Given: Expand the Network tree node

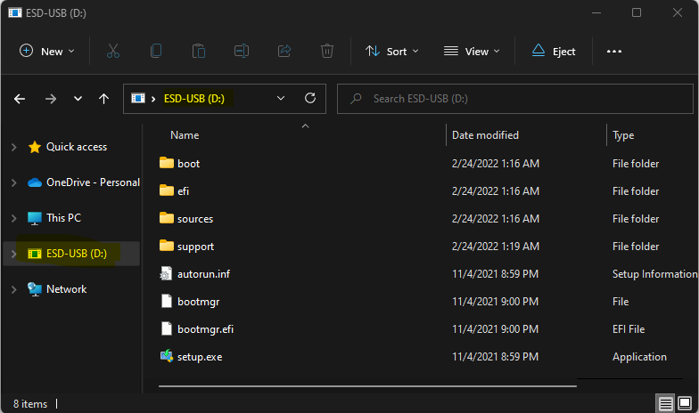Looking at the screenshot, I should click(14, 289).
